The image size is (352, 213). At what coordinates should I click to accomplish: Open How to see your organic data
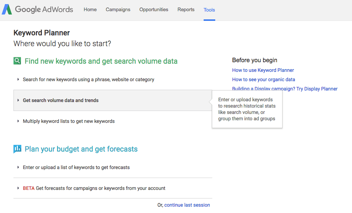(263, 80)
